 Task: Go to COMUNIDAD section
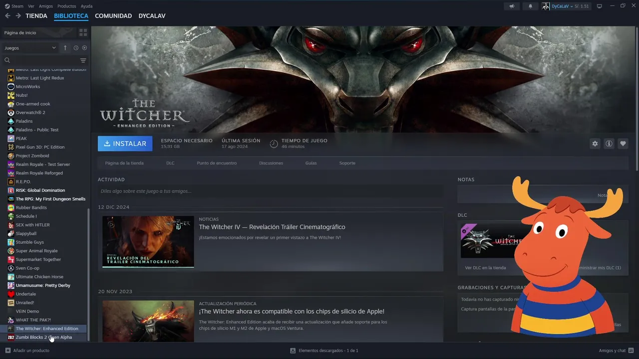coord(113,16)
